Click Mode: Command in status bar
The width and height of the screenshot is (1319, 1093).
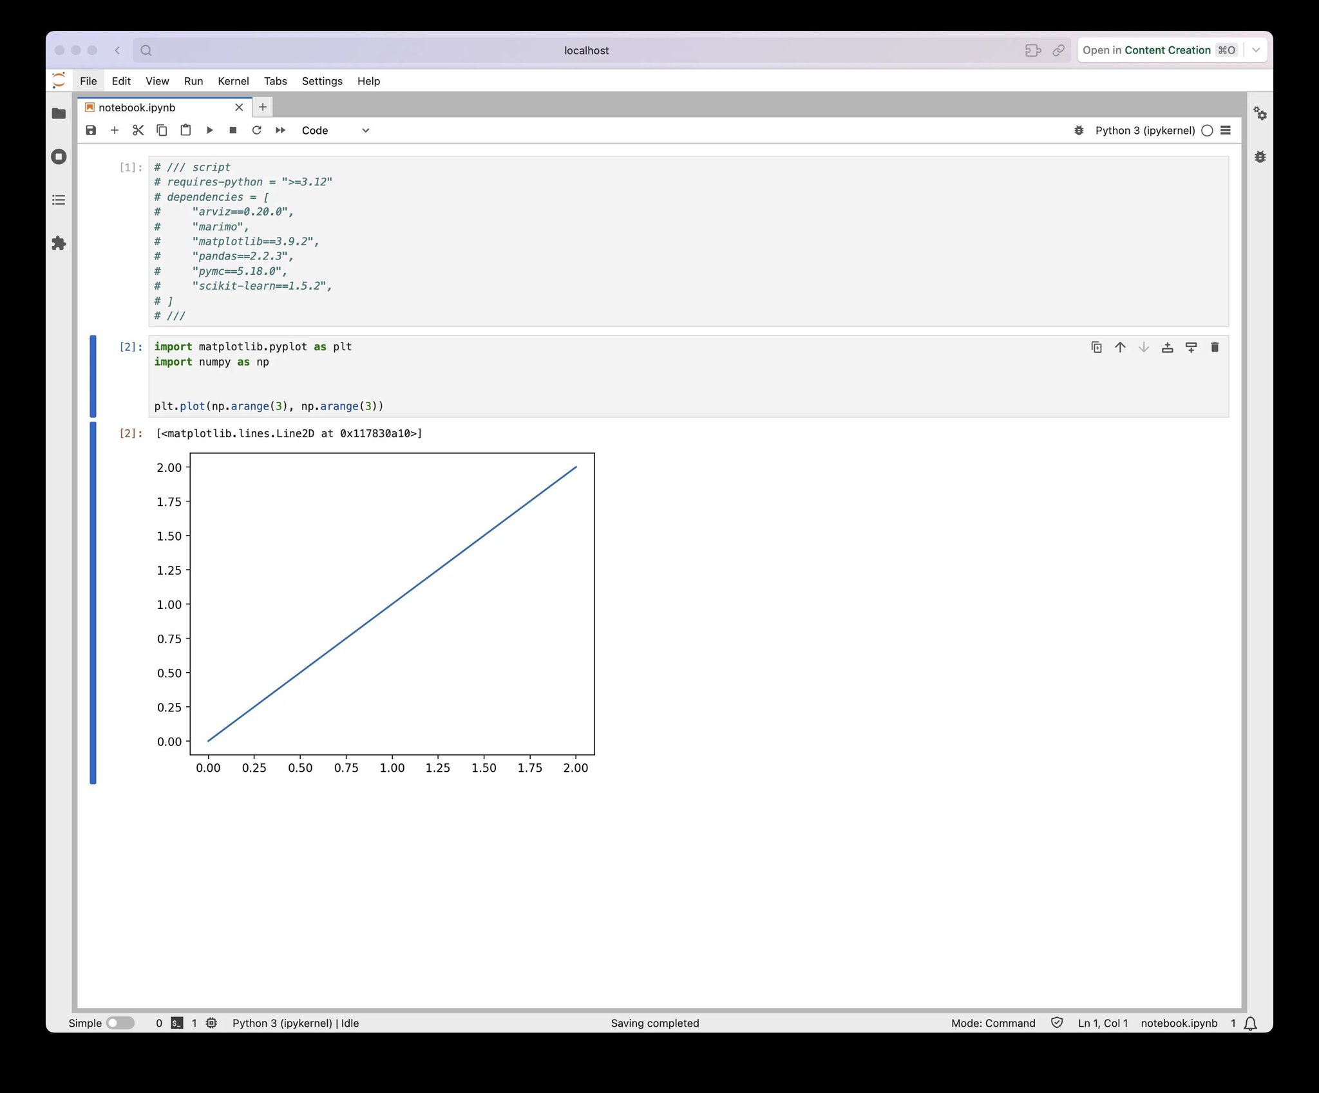tap(993, 1023)
